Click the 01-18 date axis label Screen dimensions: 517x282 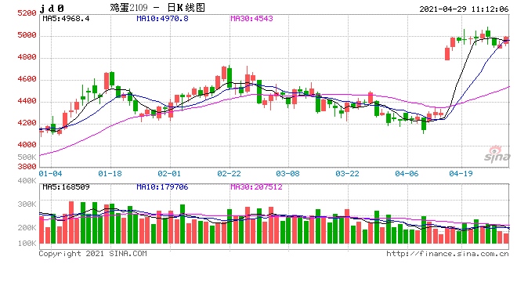click(x=110, y=173)
